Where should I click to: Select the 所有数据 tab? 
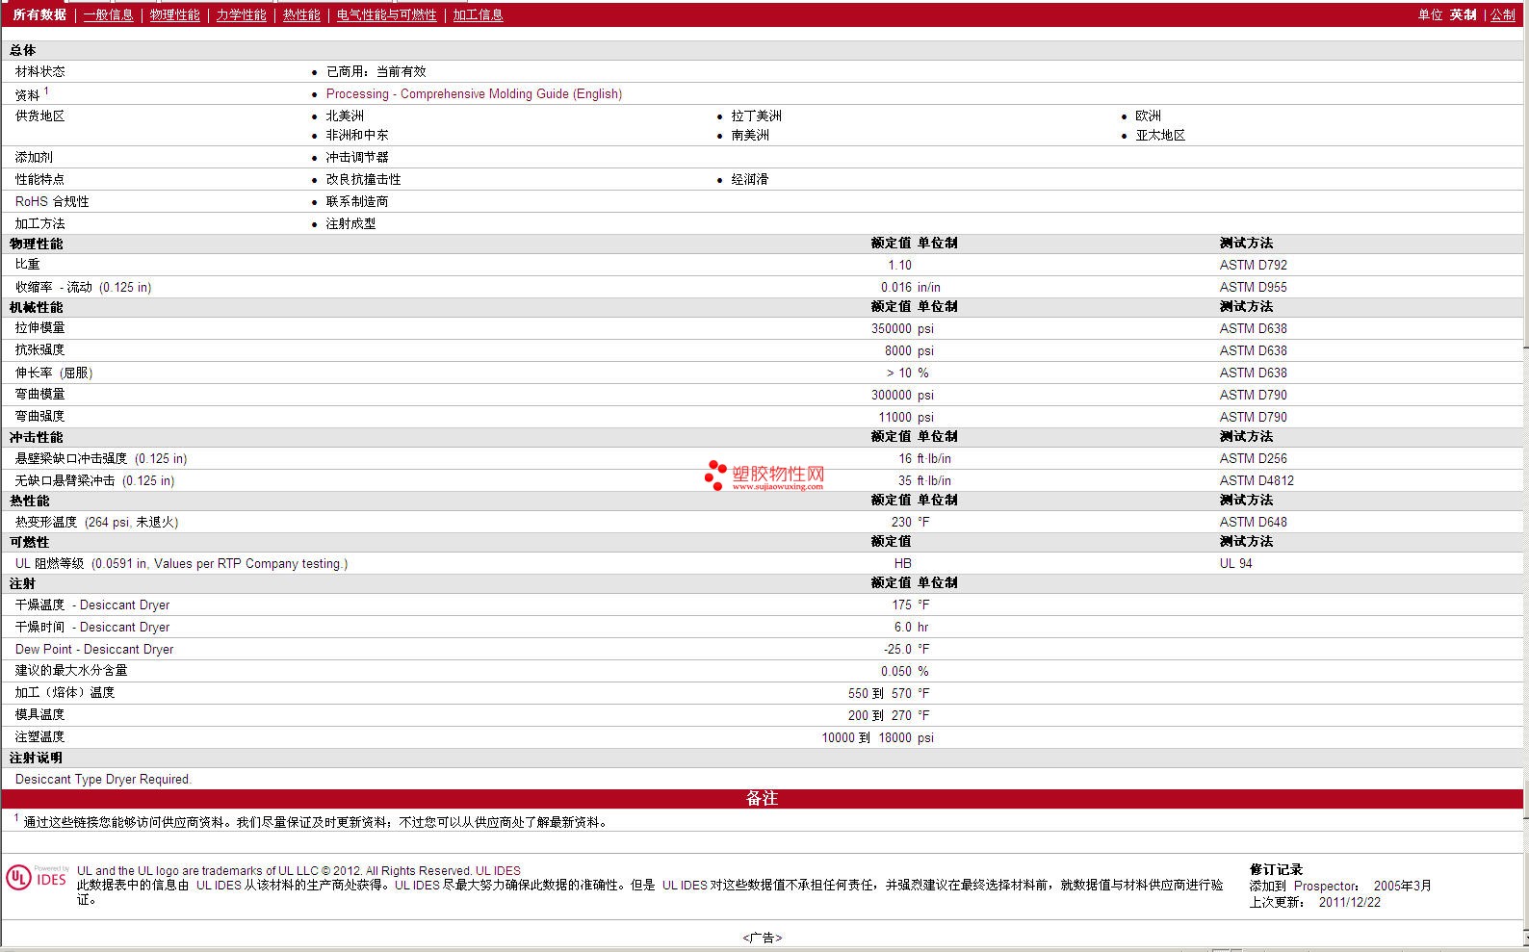(39, 14)
